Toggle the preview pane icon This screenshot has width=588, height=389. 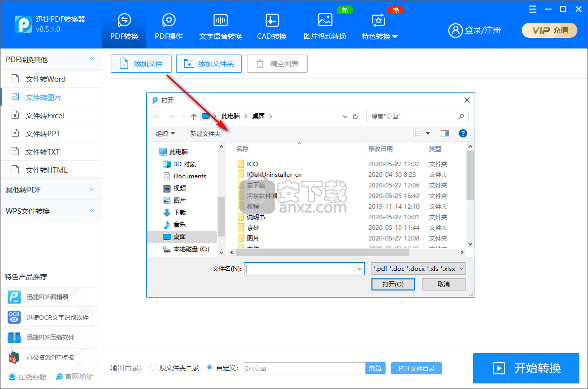coord(445,134)
